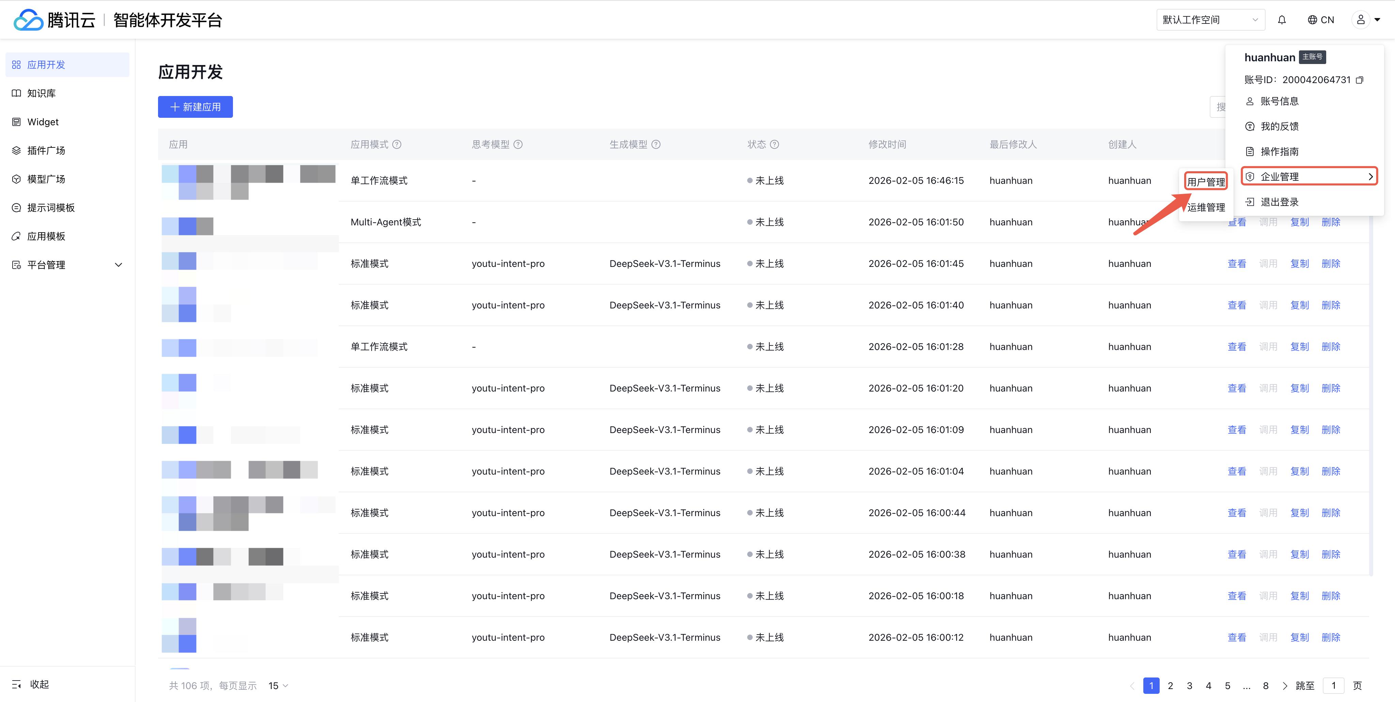Collapse sidebar with 收起 icon

pos(17,684)
